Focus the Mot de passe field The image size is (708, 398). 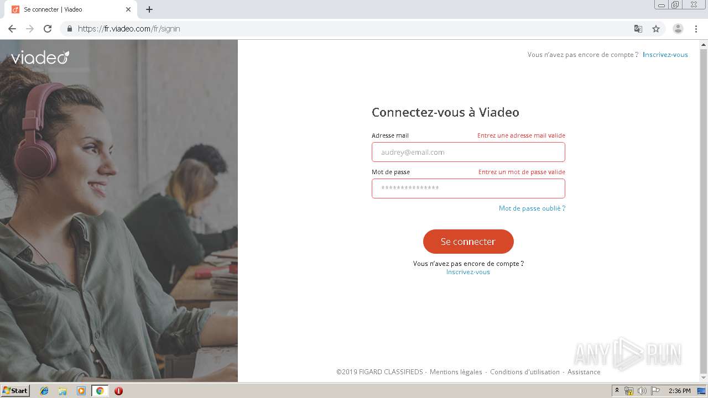point(468,188)
